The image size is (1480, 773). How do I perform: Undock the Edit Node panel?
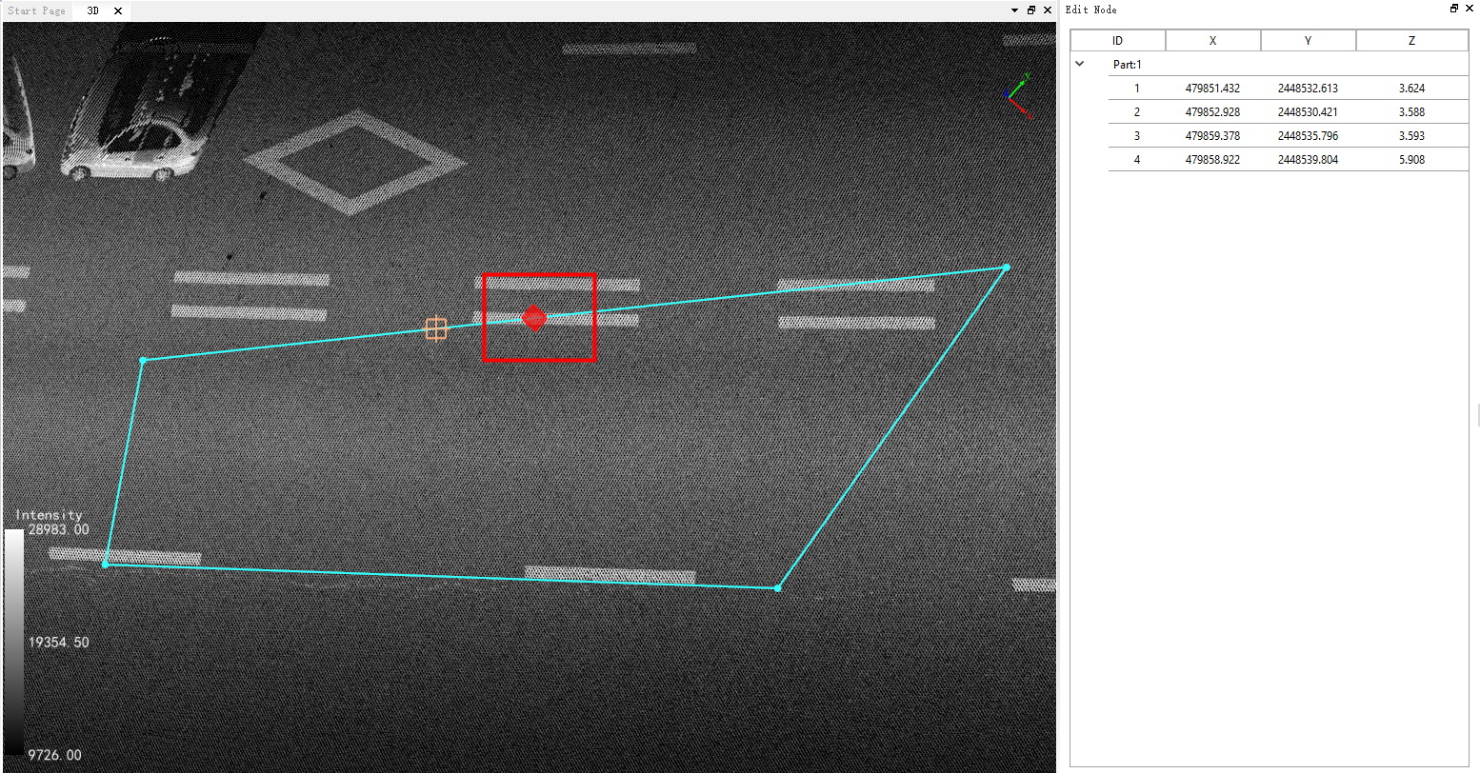1454,9
